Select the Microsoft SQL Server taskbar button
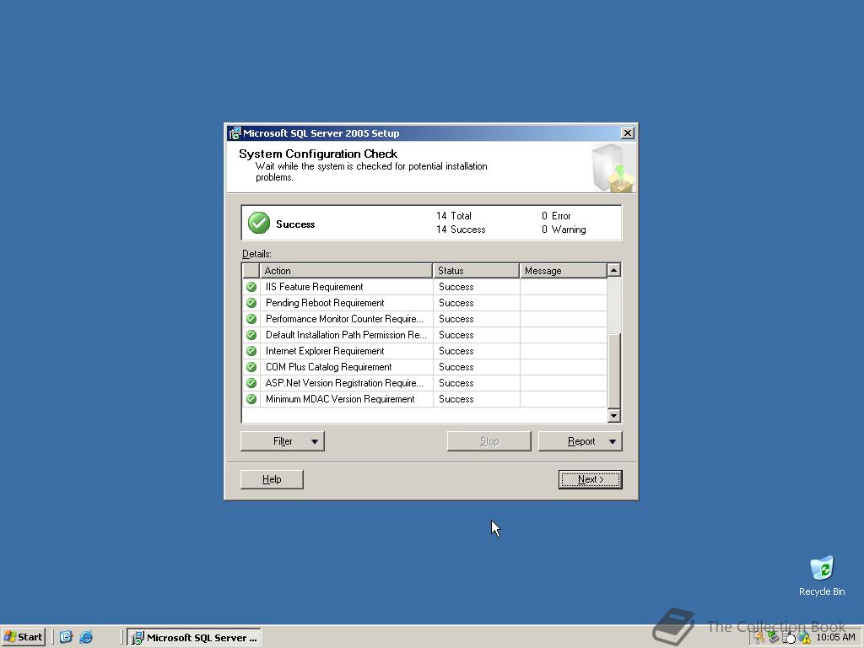Screen dimensions: 864x648 pos(195,638)
